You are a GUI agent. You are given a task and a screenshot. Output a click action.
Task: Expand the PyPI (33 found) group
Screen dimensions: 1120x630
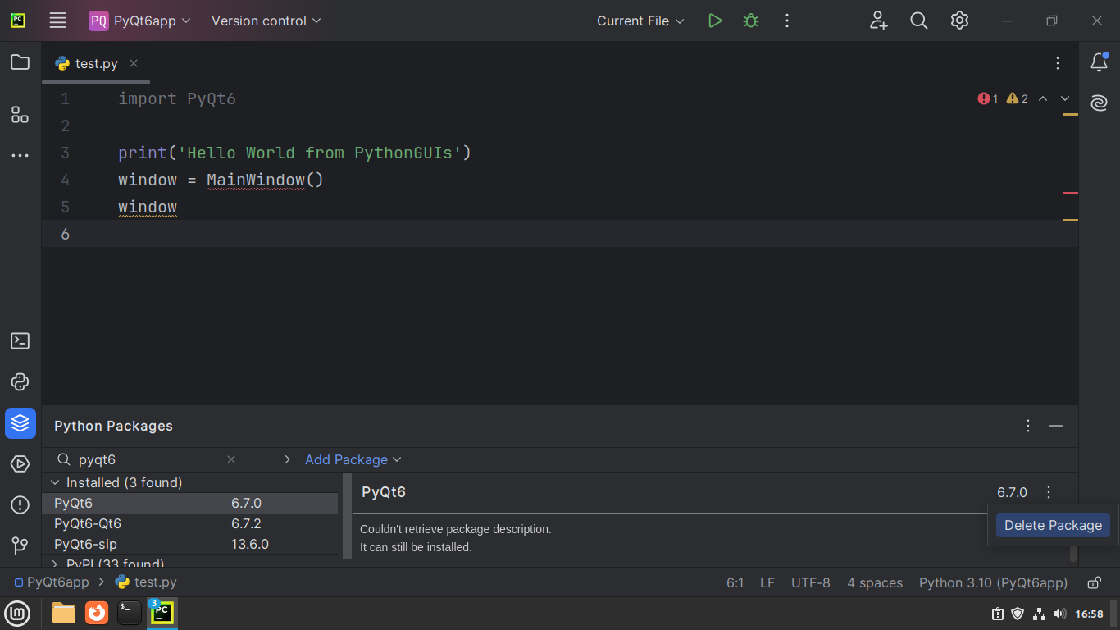coord(56,564)
